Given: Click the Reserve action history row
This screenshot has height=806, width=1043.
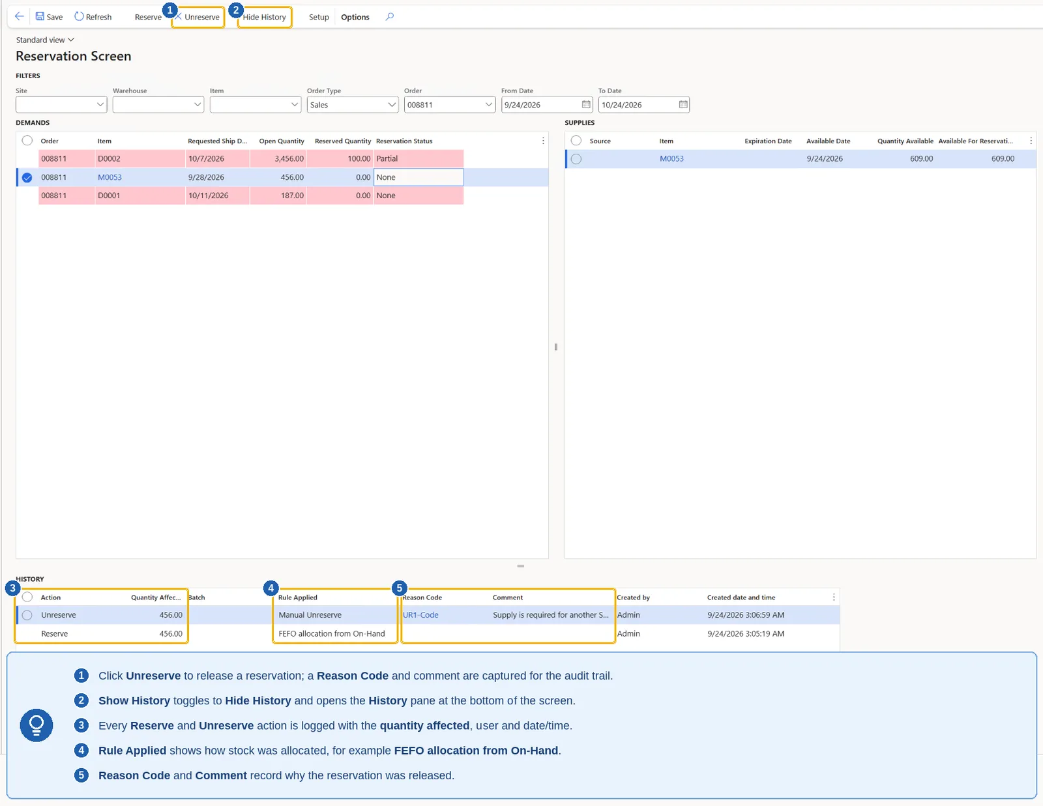Looking at the screenshot, I should (428, 633).
